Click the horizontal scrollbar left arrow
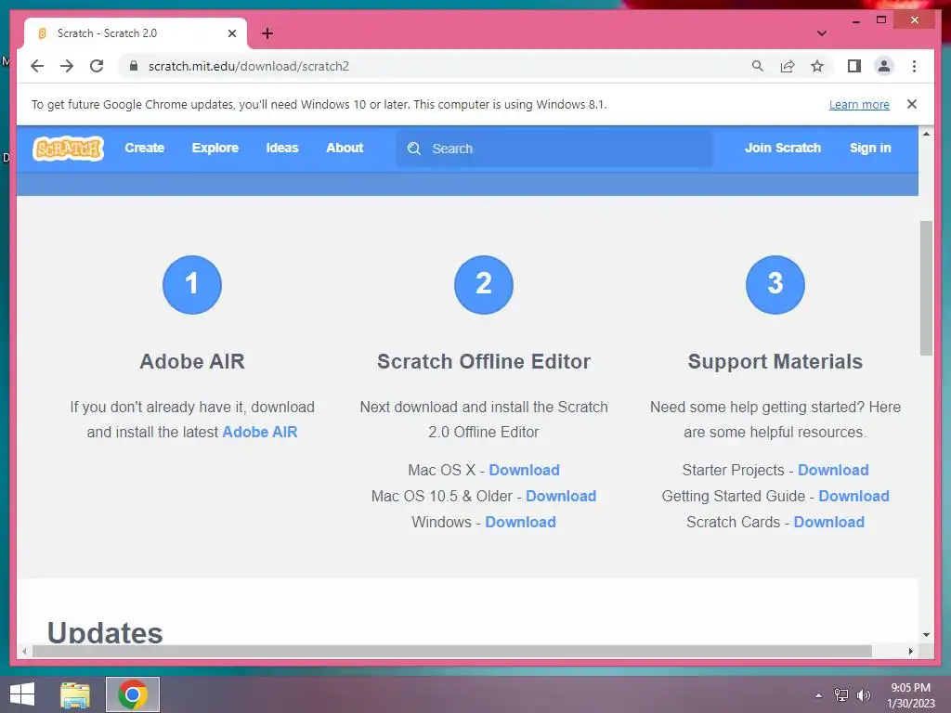Screen dimensions: 951x713 24,651
